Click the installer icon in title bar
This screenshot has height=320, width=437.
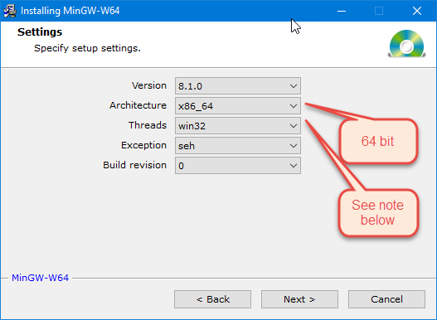[10, 11]
